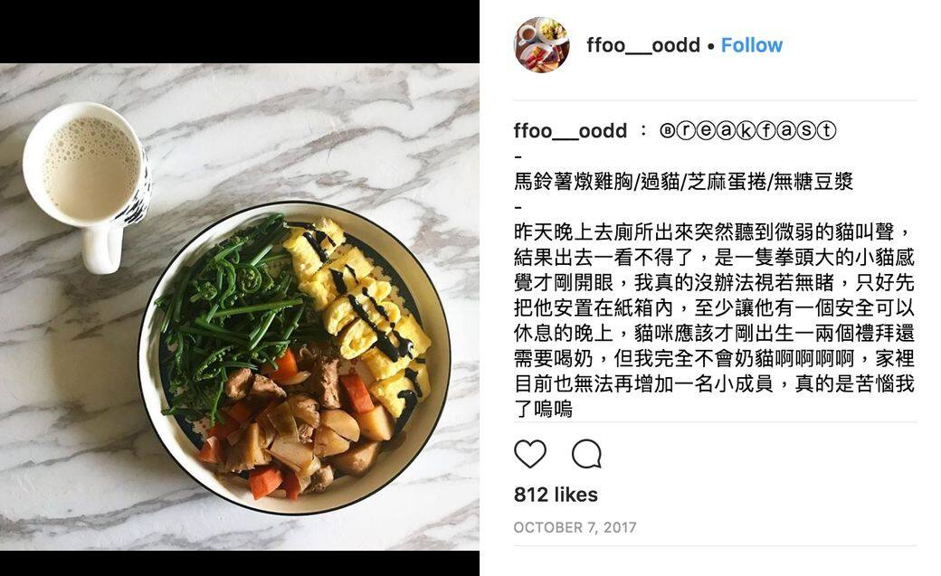
Task: Like the post with the heart icon
Action: click(x=530, y=454)
